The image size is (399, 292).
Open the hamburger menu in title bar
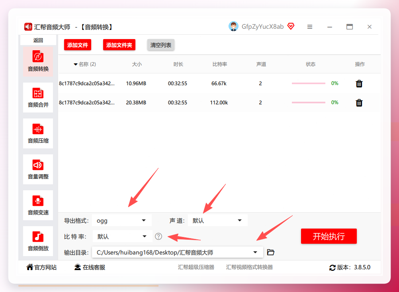[x=310, y=26]
